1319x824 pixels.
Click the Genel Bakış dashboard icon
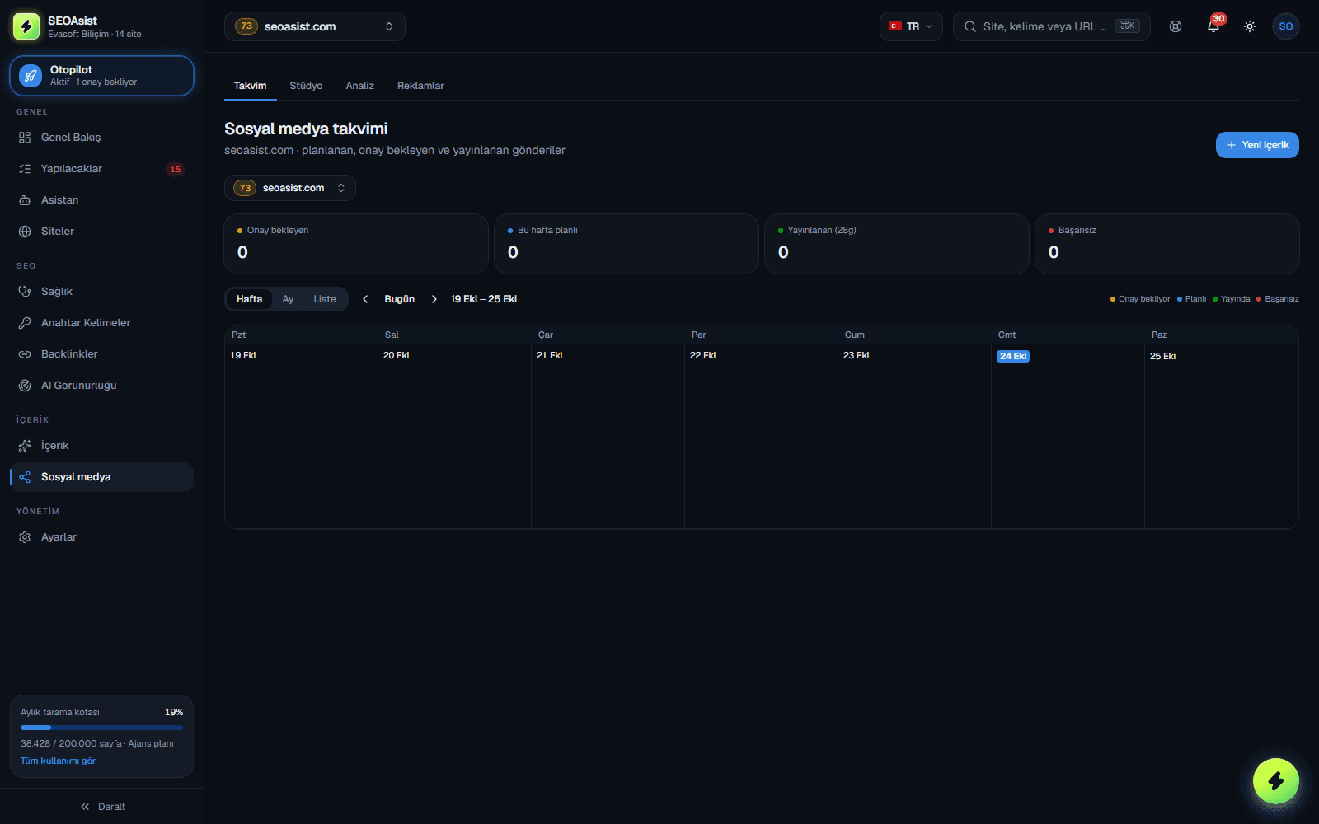(25, 138)
